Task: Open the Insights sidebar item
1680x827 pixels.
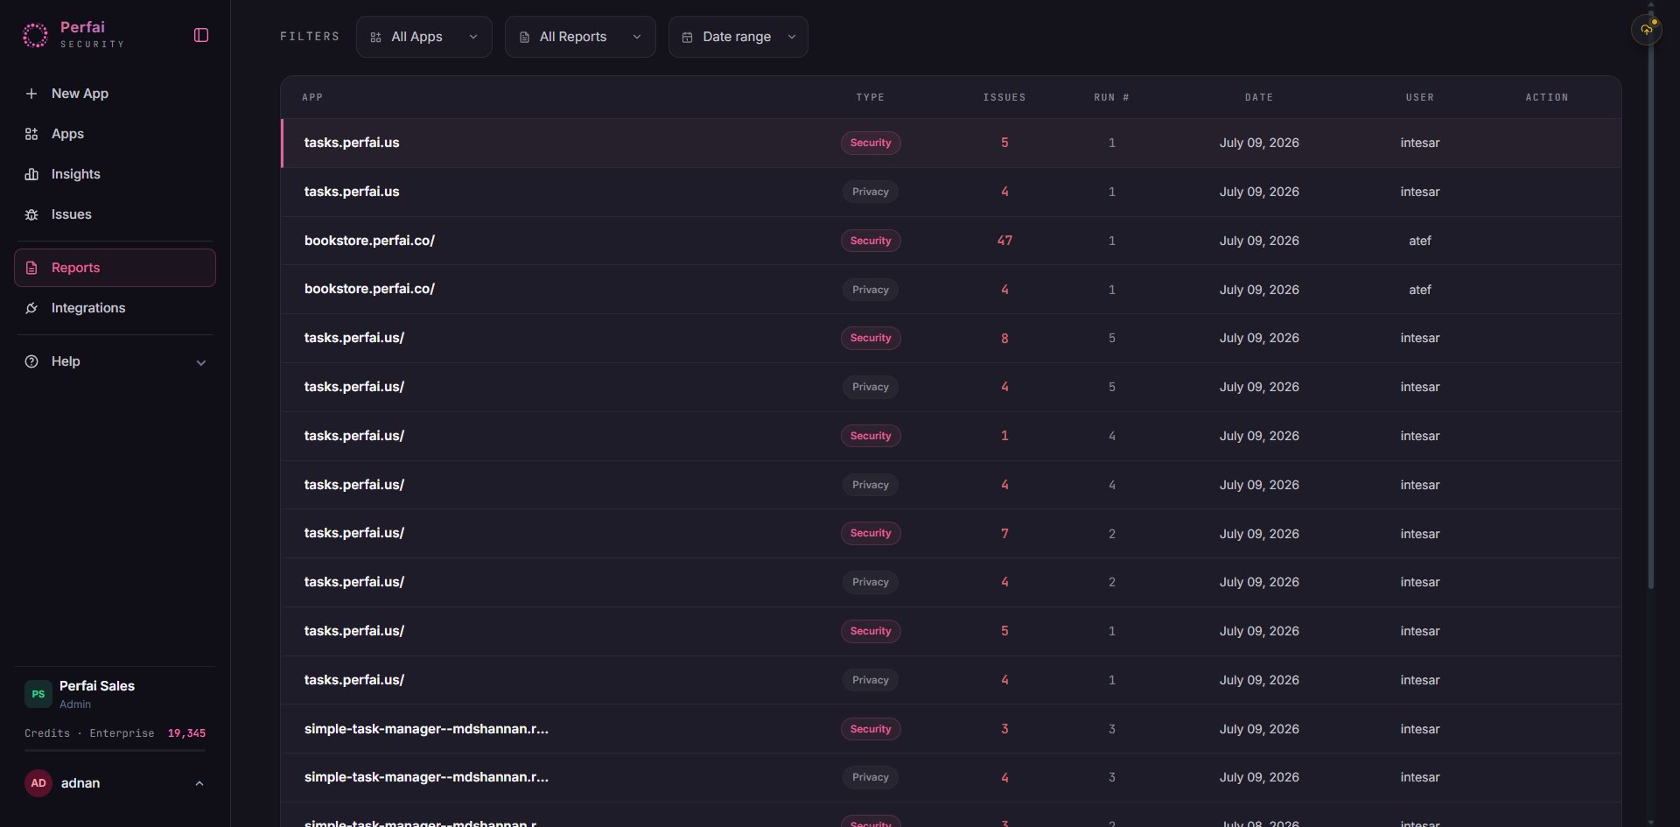Action: 115,174
